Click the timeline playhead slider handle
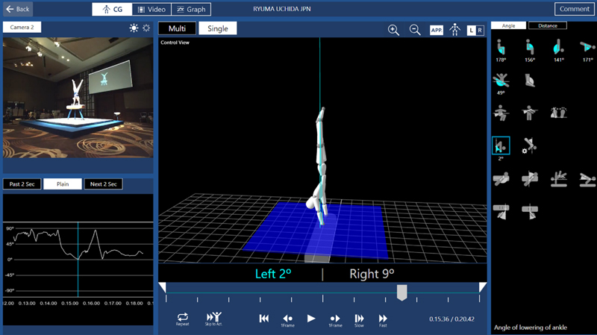Viewport: 597px width, 335px height. pyautogui.click(x=401, y=292)
